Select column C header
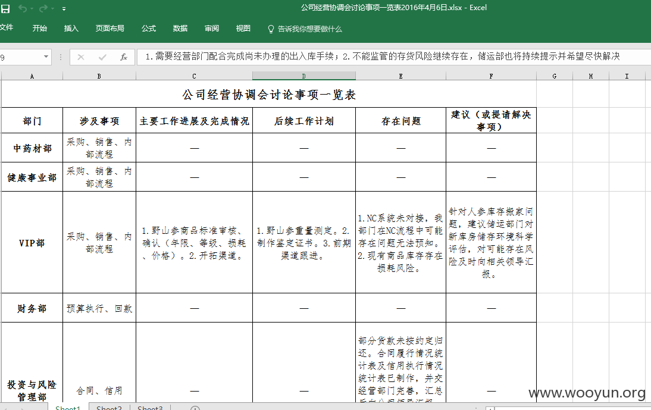This screenshot has width=651, height=410. tap(194, 76)
